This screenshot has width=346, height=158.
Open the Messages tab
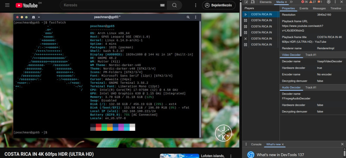click(319, 8)
